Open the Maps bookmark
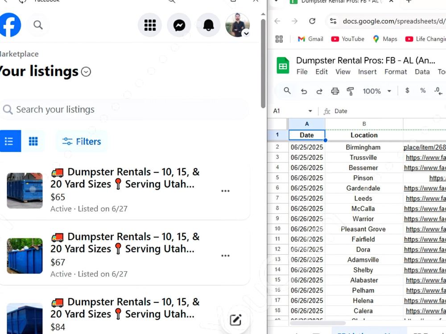Viewport: 446px width, 334px height. [x=385, y=39]
